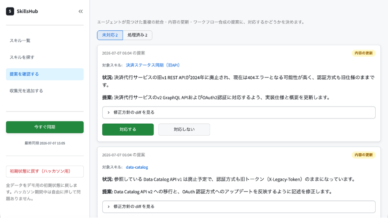Go to スキルを探す menu item
The image size is (388, 218).
coord(45,57)
